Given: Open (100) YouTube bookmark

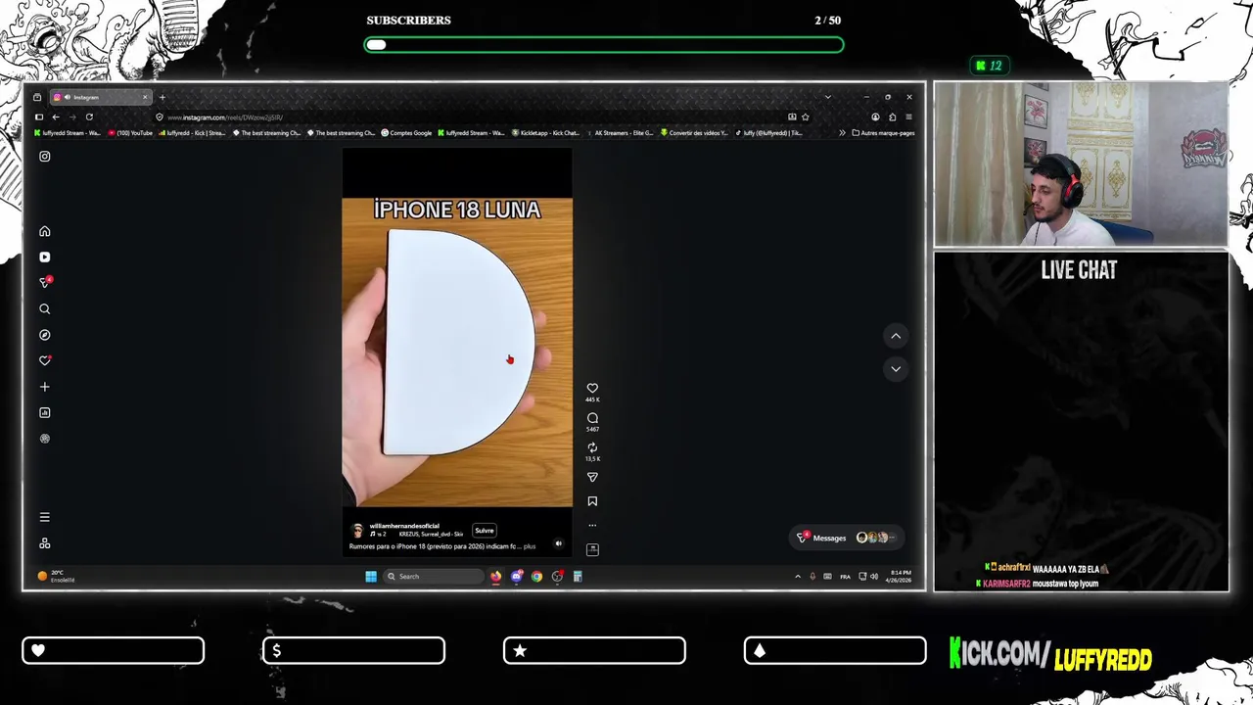Looking at the screenshot, I should 130,133.
